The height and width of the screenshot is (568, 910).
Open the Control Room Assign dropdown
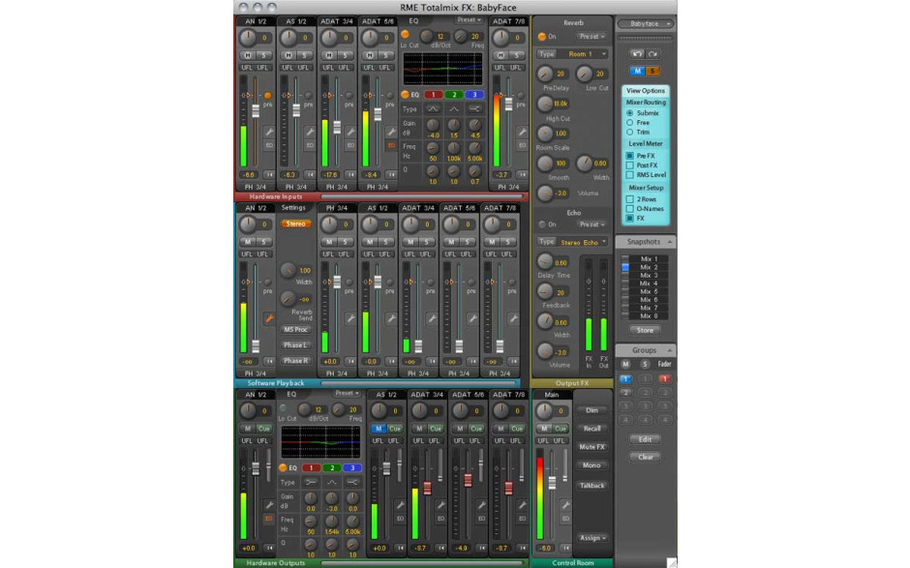(x=591, y=538)
